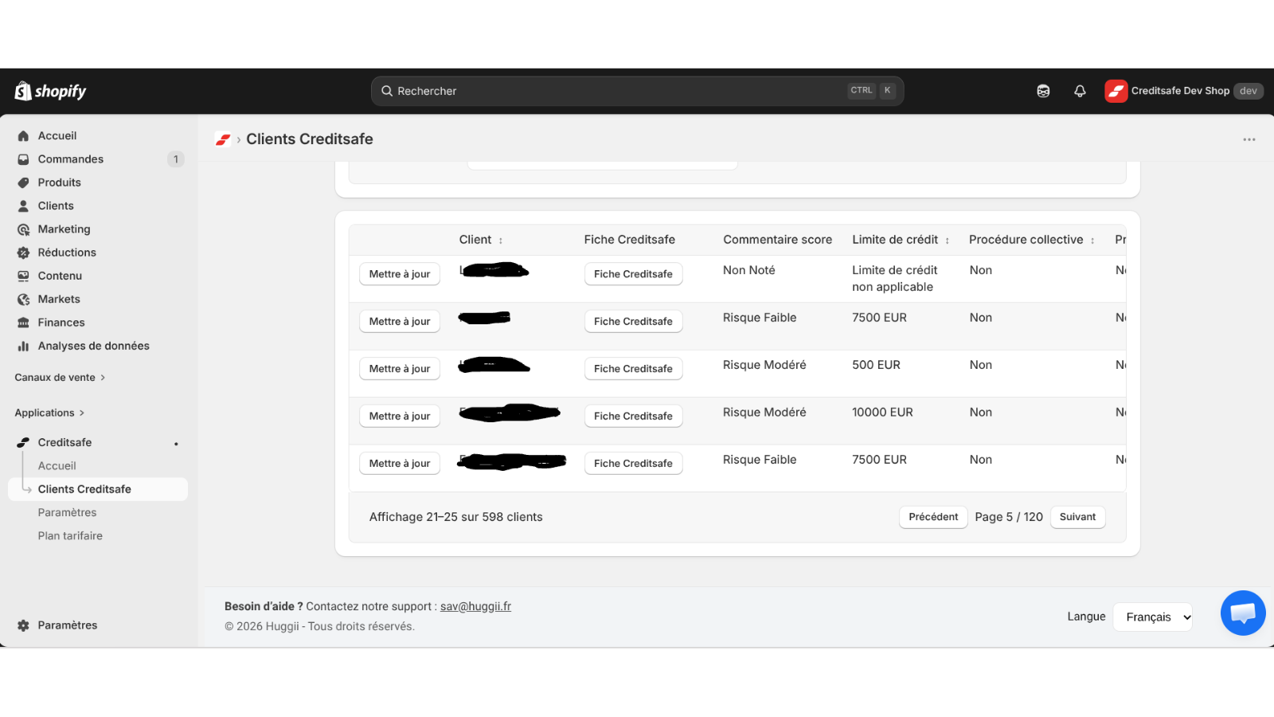Click the Analyses de données chart icon
This screenshot has height=717, width=1274.
pyautogui.click(x=23, y=346)
